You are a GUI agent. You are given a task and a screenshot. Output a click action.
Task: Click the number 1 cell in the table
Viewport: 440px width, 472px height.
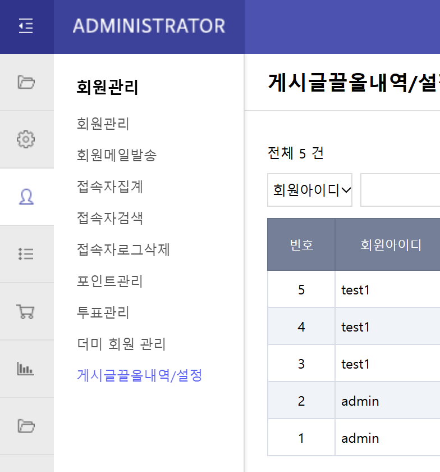(301, 438)
